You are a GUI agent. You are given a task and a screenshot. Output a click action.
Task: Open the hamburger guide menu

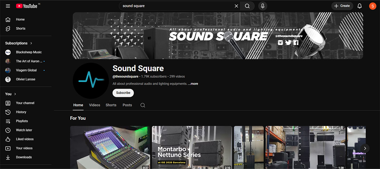pyautogui.click(x=8, y=6)
